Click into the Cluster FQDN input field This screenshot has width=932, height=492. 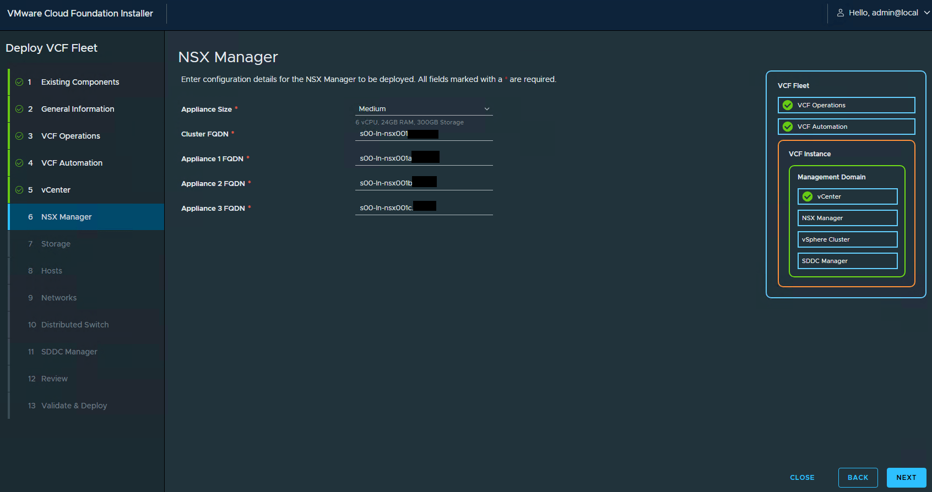click(424, 134)
